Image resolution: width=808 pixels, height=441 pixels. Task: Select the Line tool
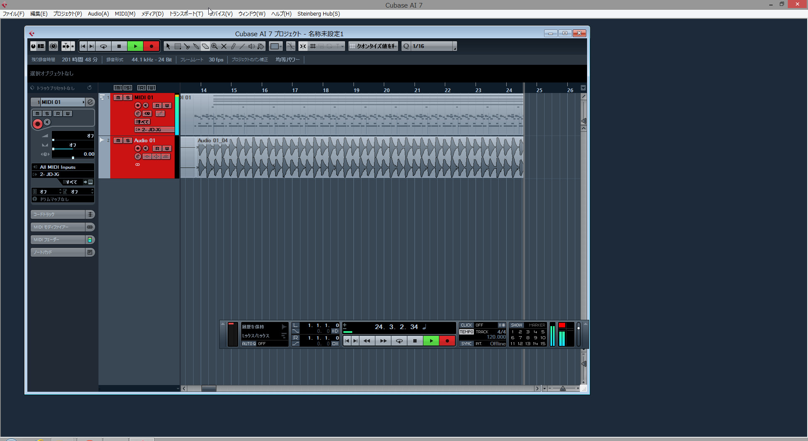click(x=242, y=46)
